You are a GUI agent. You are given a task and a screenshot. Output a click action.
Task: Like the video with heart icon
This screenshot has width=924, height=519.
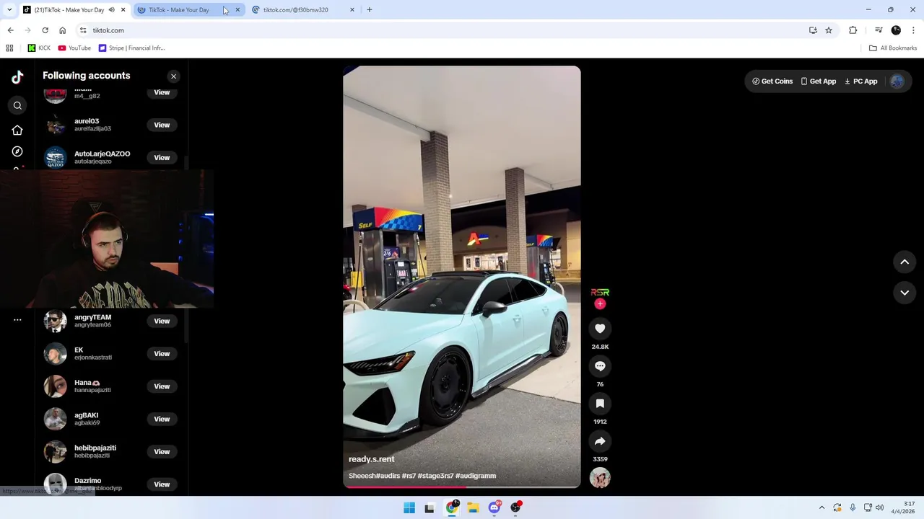point(600,329)
